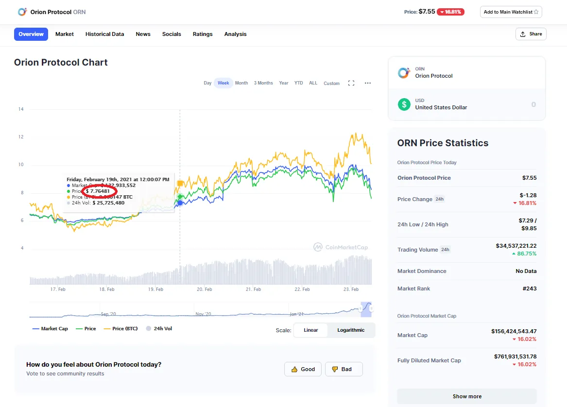Open the Analysis tab
The image size is (567, 407).
tap(236, 34)
